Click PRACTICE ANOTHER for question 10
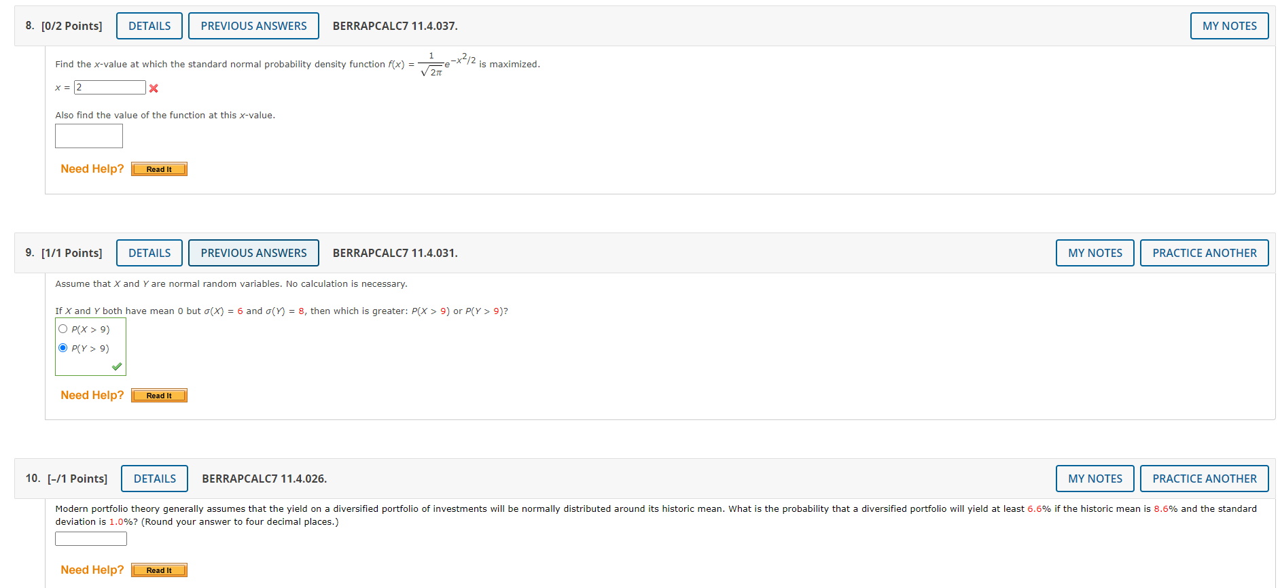1280x588 pixels. tap(1205, 479)
